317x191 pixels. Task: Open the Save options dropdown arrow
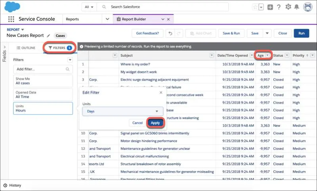tap(267, 33)
